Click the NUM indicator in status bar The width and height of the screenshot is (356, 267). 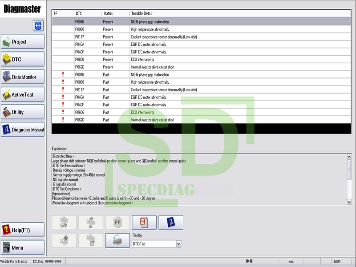click(x=337, y=262)
